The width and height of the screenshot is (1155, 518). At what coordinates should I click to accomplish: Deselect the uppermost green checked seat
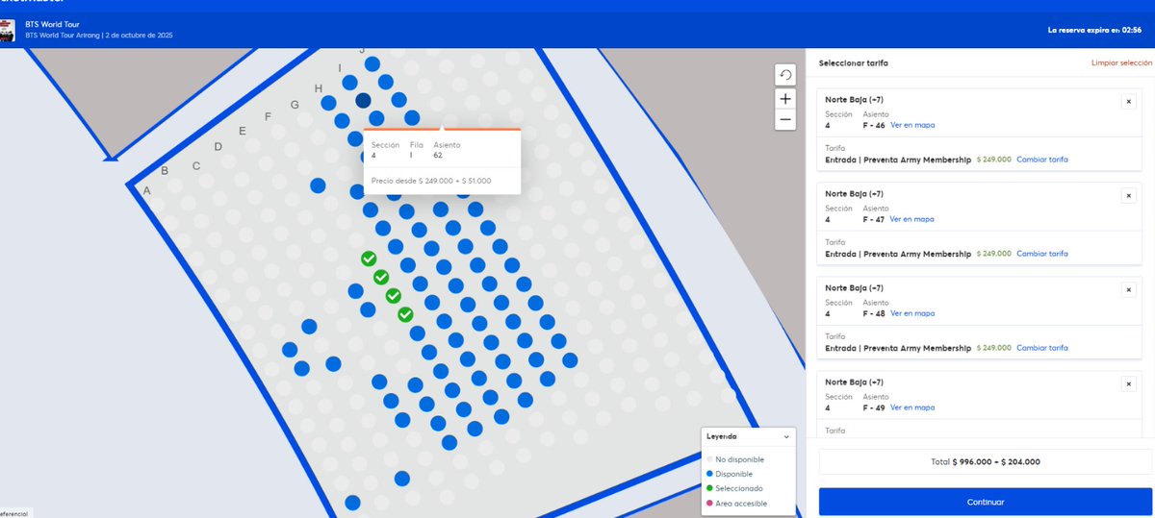(x=369, y=259)
